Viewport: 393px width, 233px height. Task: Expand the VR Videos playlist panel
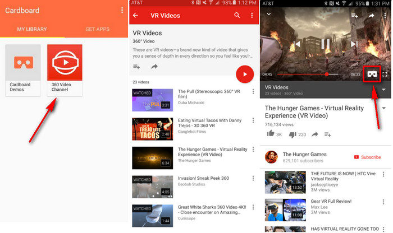tap(383, 90)
